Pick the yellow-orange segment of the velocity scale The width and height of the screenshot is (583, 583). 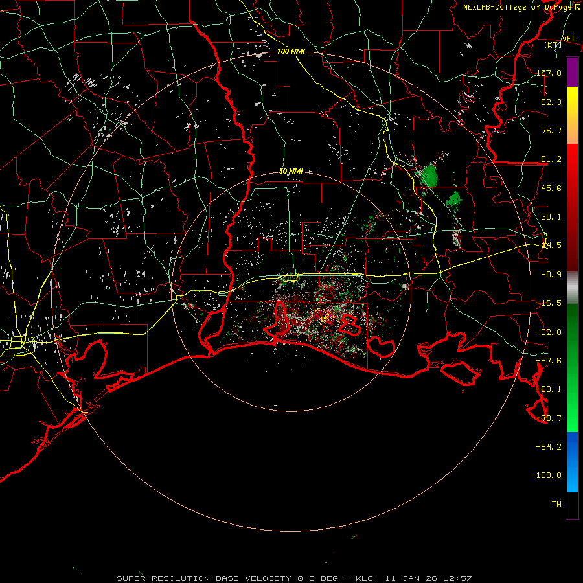pyautogui.click(x=572, y=116)
